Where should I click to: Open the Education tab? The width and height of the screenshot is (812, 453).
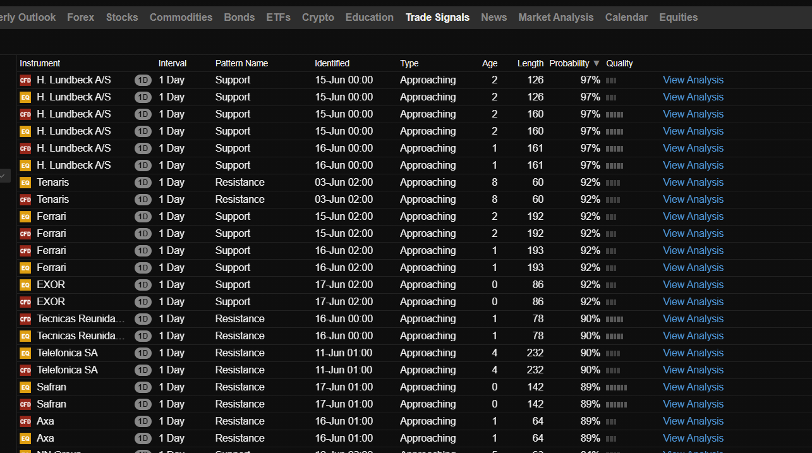tap(370, 18)
